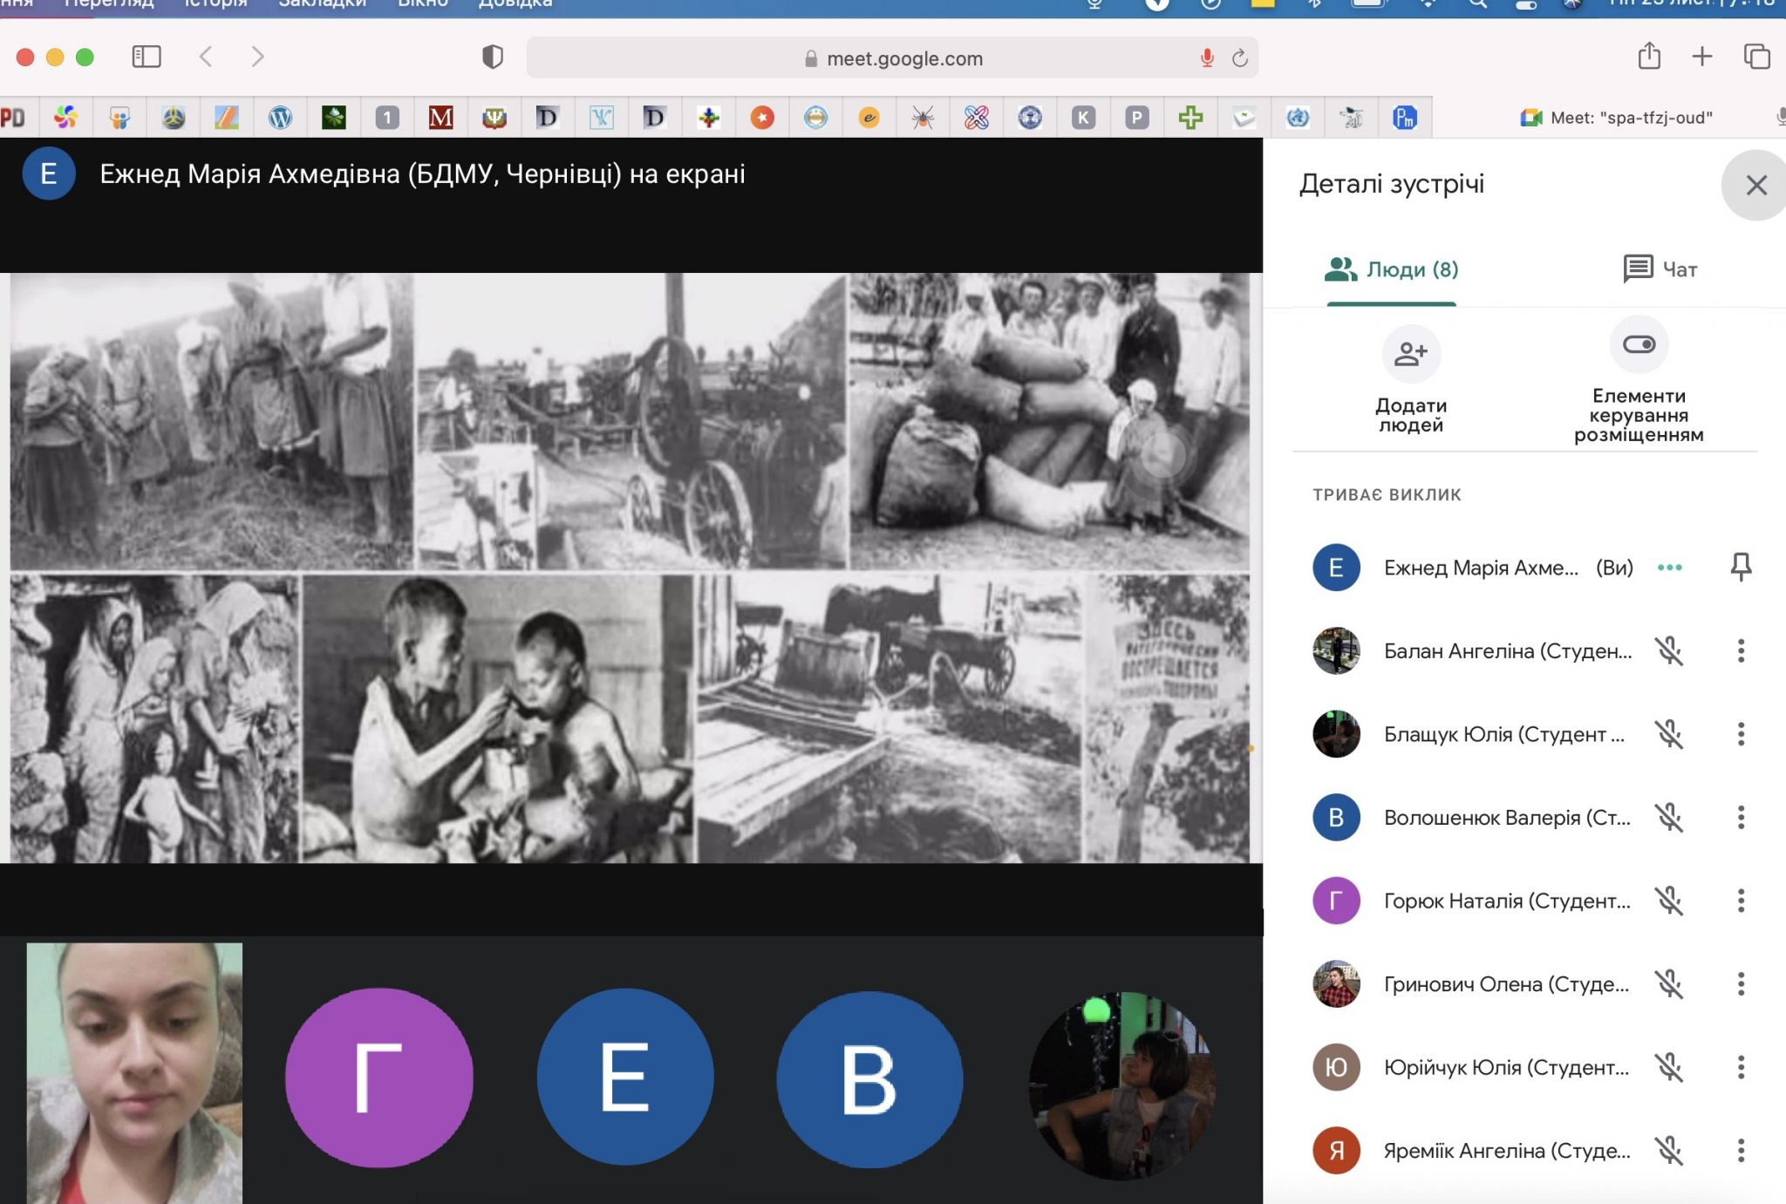This screenshot has height=1204, width=1786.
Task: Click the Г participant avatar tile
Action: click(x=378, y=1078)
